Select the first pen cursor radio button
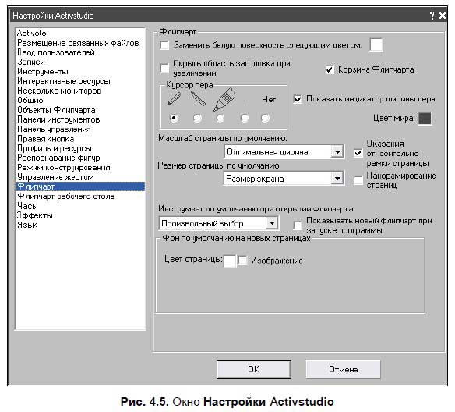Image resolution: width=455 pixels, height=412 pixels. click(174, 118)
